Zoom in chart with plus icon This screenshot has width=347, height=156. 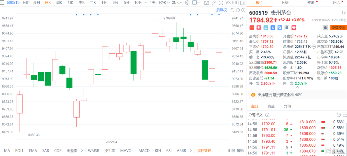coord(243,10)
